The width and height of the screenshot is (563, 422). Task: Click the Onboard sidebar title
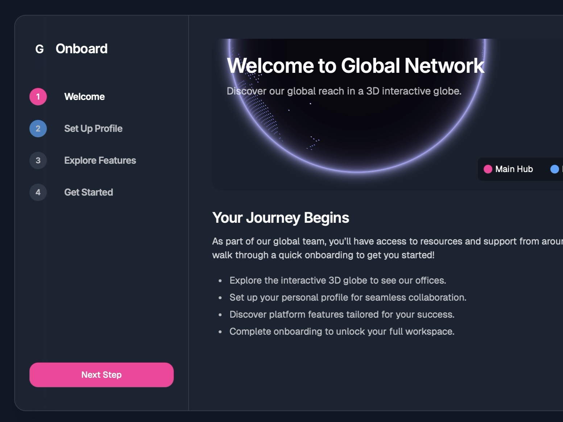click(x=81, y=49)
